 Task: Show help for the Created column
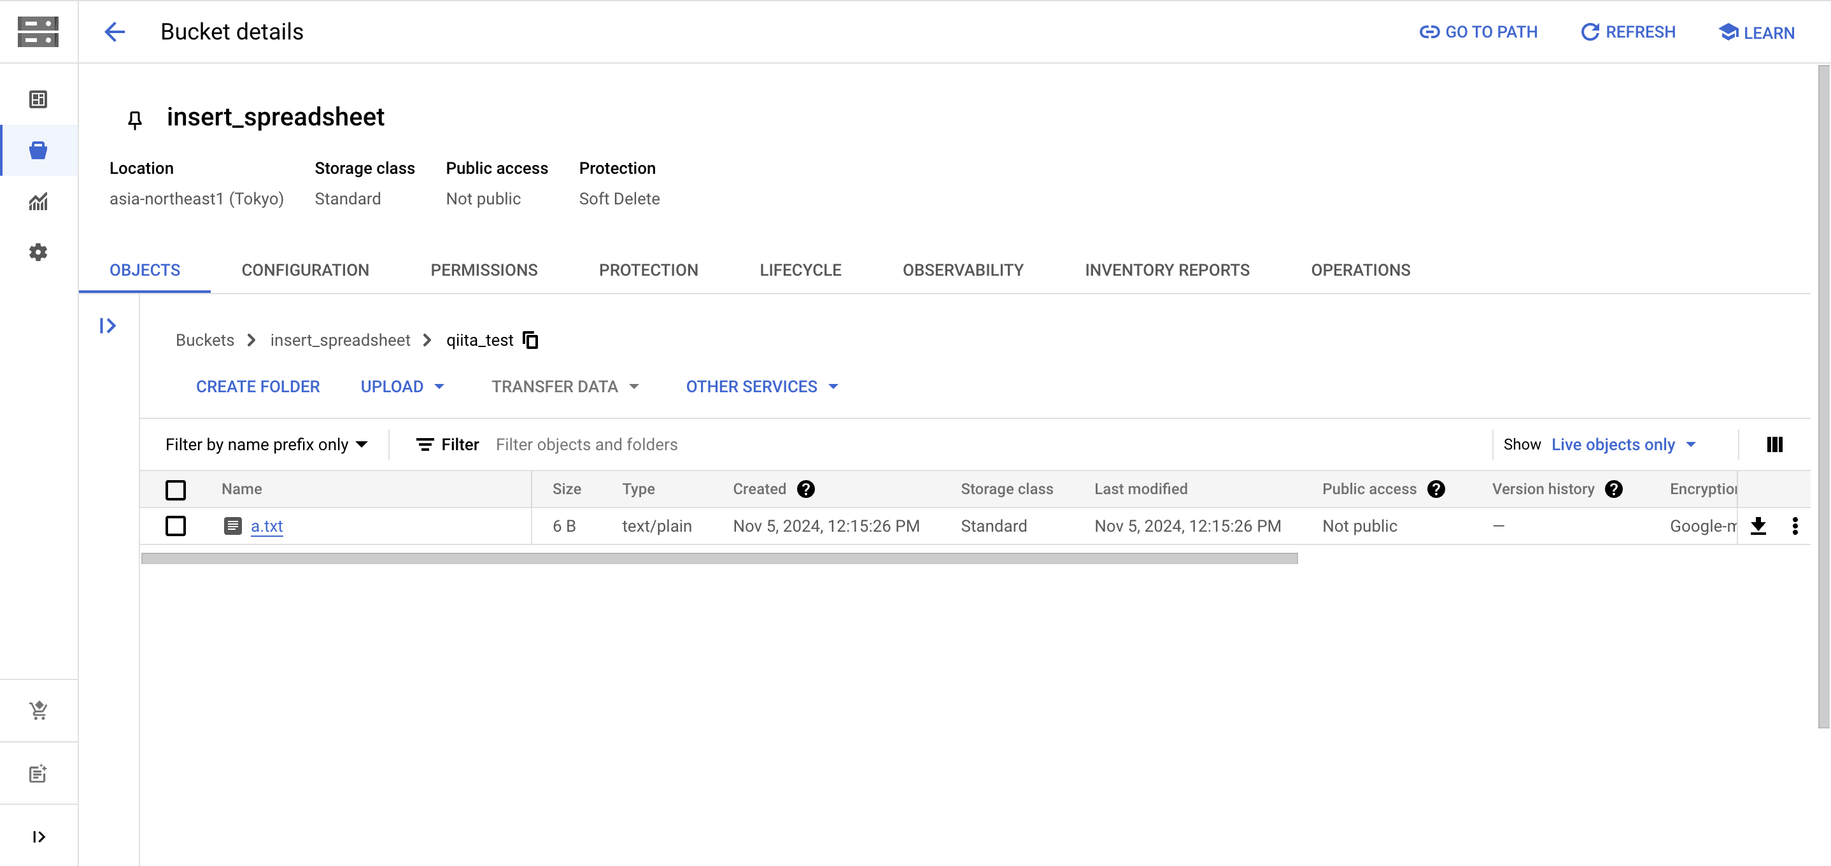805,489
